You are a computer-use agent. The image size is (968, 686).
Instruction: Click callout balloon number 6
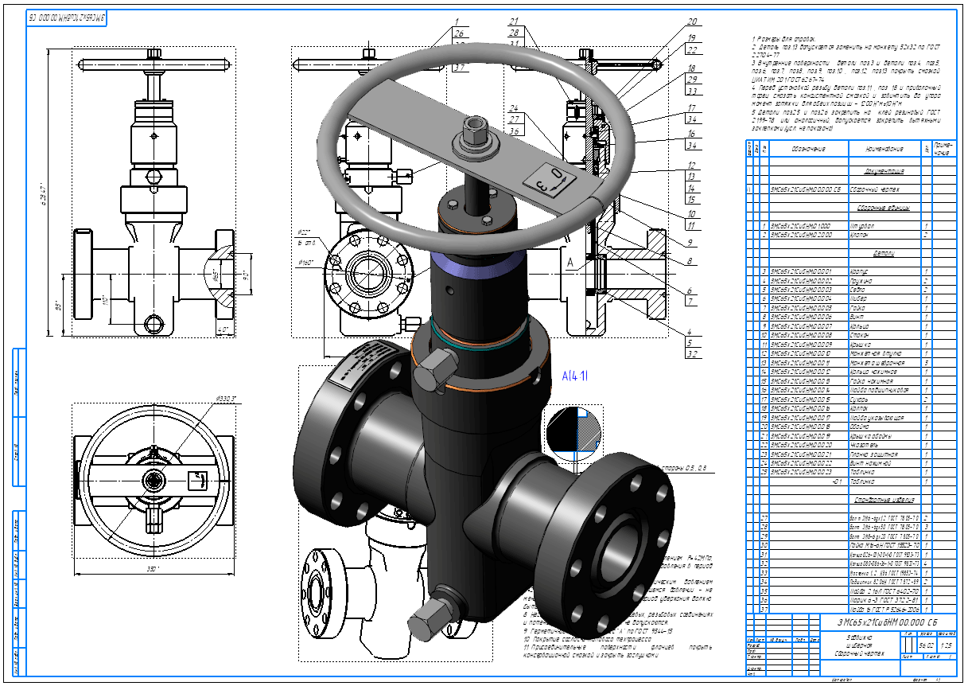click(x=690, y=290)
